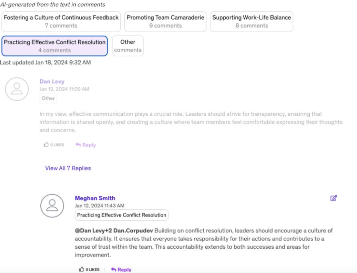Viewport: 357px width, 273px height.
Task: Show Other comments topic
Action: [128, 46]
